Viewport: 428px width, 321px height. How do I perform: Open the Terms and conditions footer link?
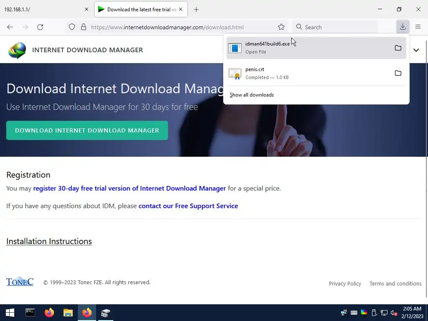click(395, 284)
